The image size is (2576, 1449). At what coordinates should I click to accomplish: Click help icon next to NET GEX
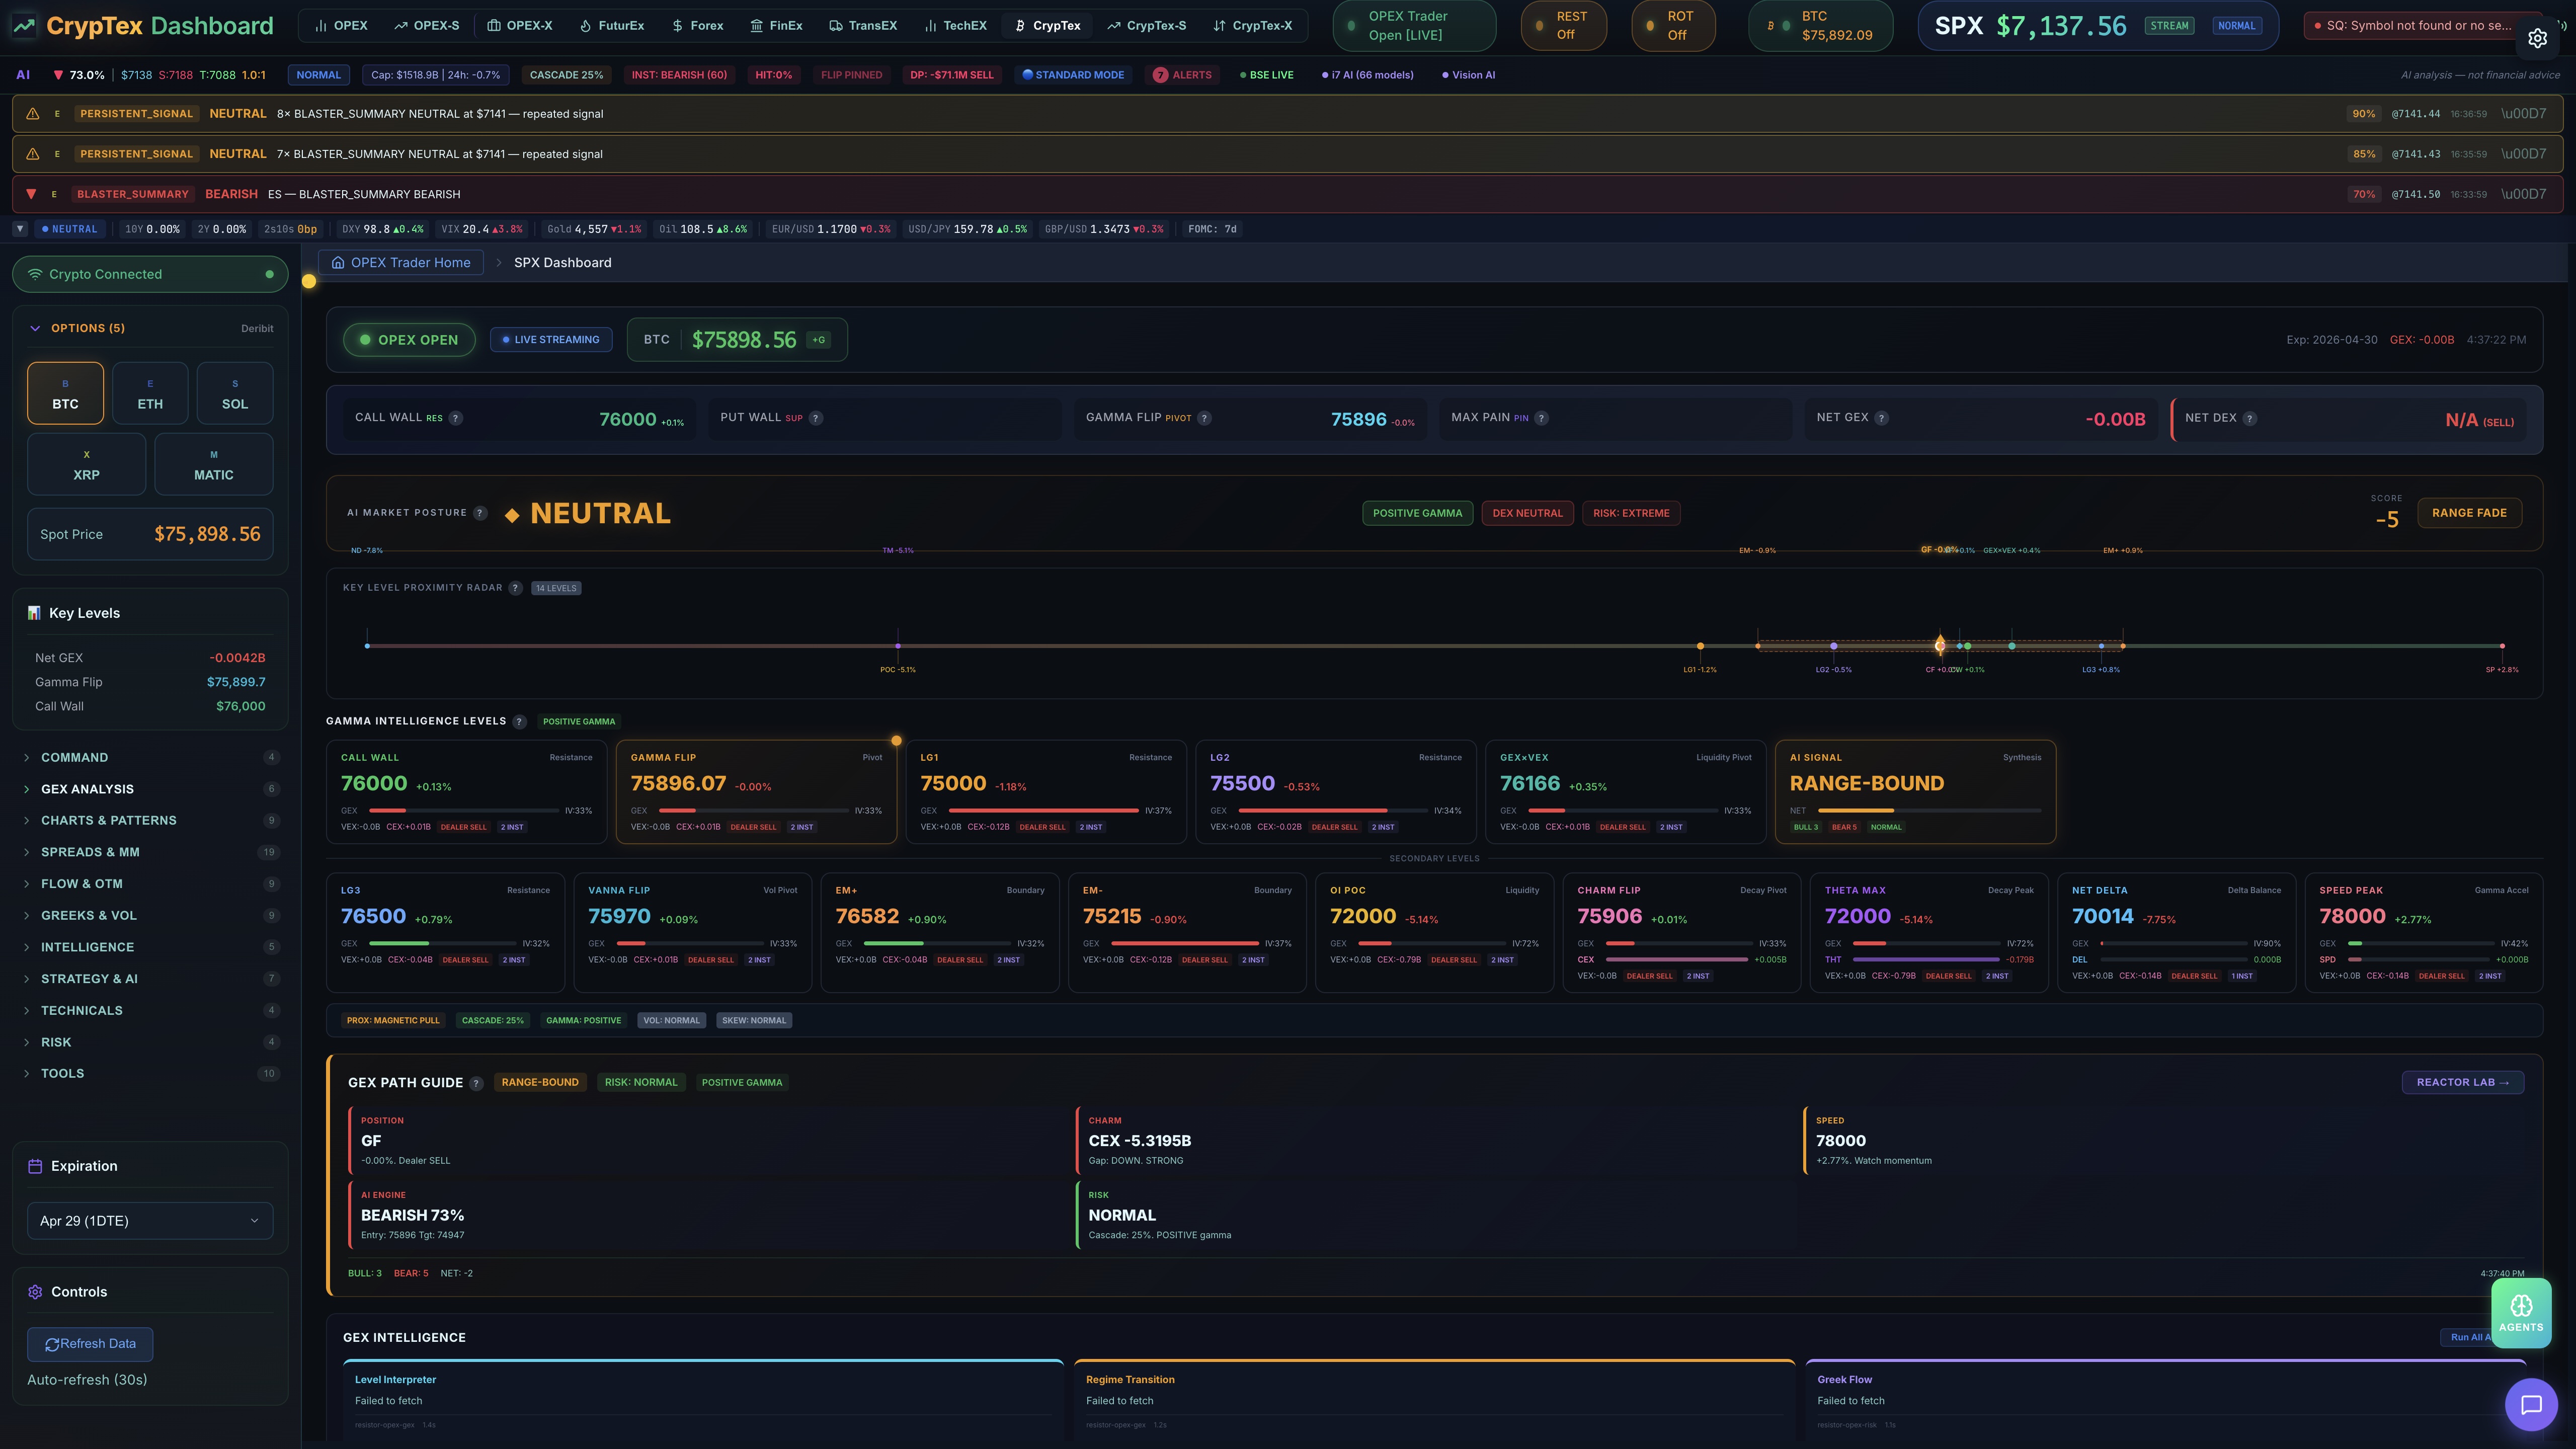coord(1882,418)
